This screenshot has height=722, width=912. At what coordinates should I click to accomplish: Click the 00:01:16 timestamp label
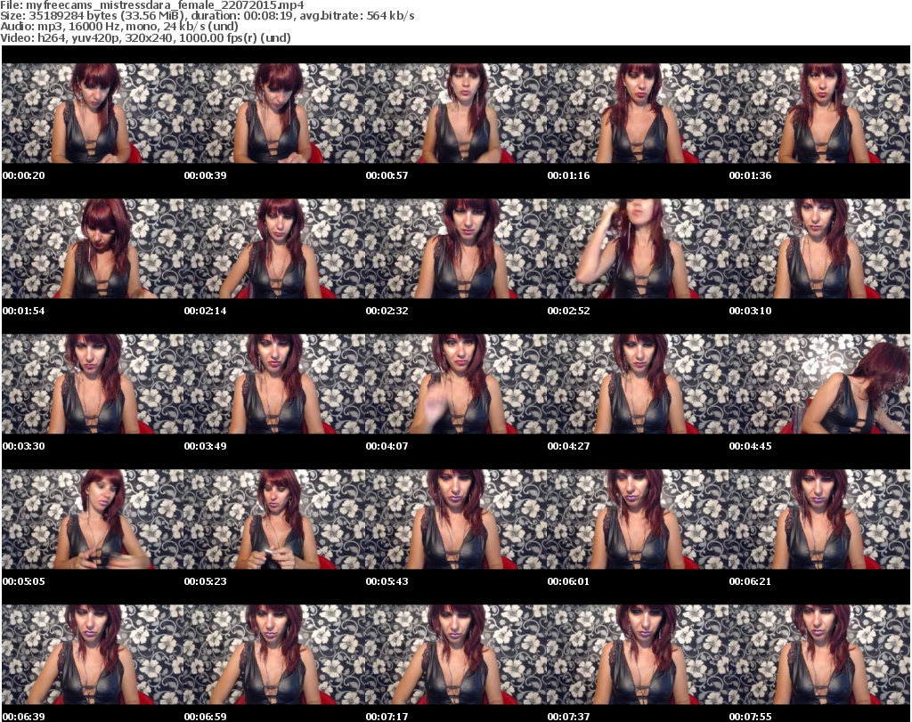tap(568, 175)
